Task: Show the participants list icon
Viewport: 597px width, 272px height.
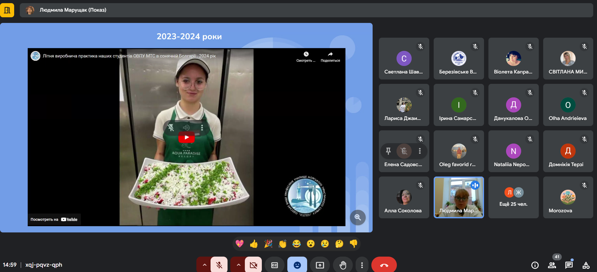Action: click(x=552, y=265)
